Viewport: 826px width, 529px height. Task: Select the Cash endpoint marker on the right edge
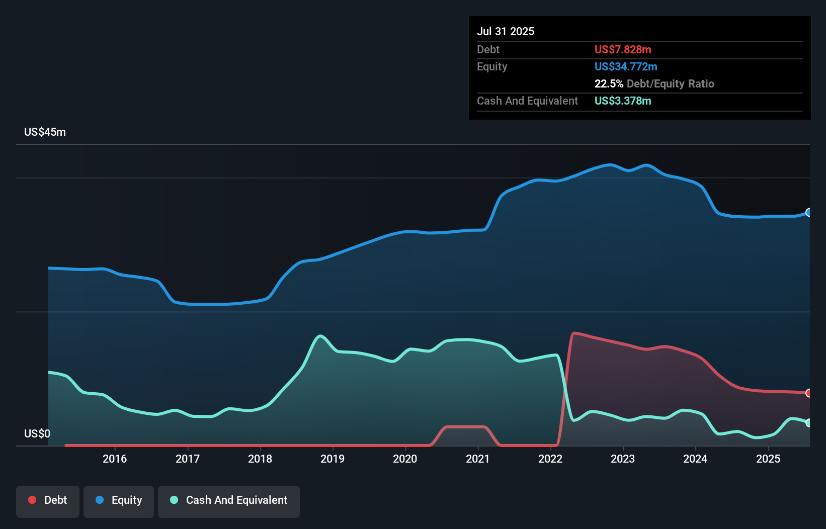click(808, 423)
